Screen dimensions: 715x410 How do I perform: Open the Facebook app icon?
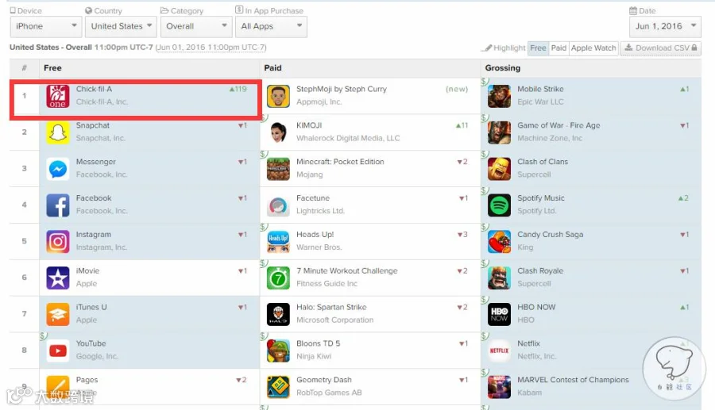[57, 205]
